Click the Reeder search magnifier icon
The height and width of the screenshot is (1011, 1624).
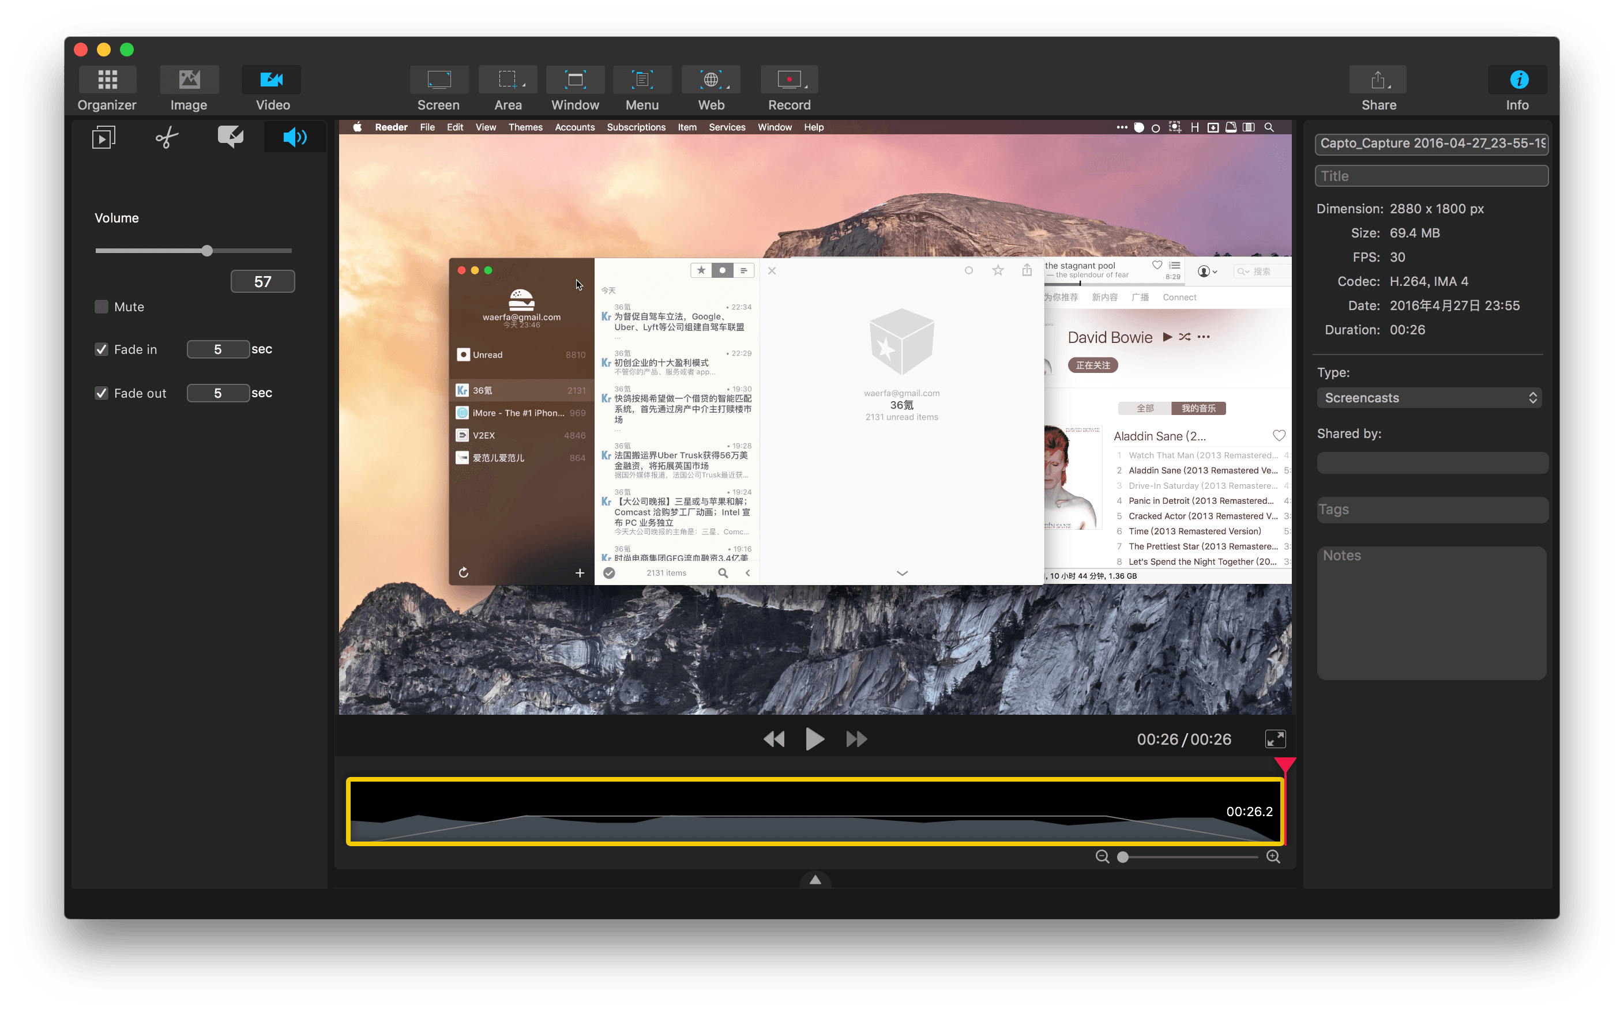(723, 573)
